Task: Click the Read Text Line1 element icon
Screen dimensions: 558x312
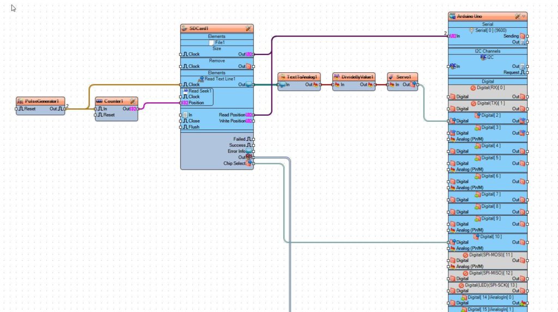Action: 201,79
